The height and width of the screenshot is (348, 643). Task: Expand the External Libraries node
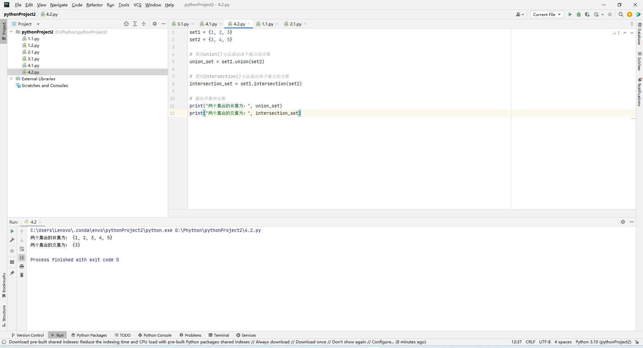(11, 79)
